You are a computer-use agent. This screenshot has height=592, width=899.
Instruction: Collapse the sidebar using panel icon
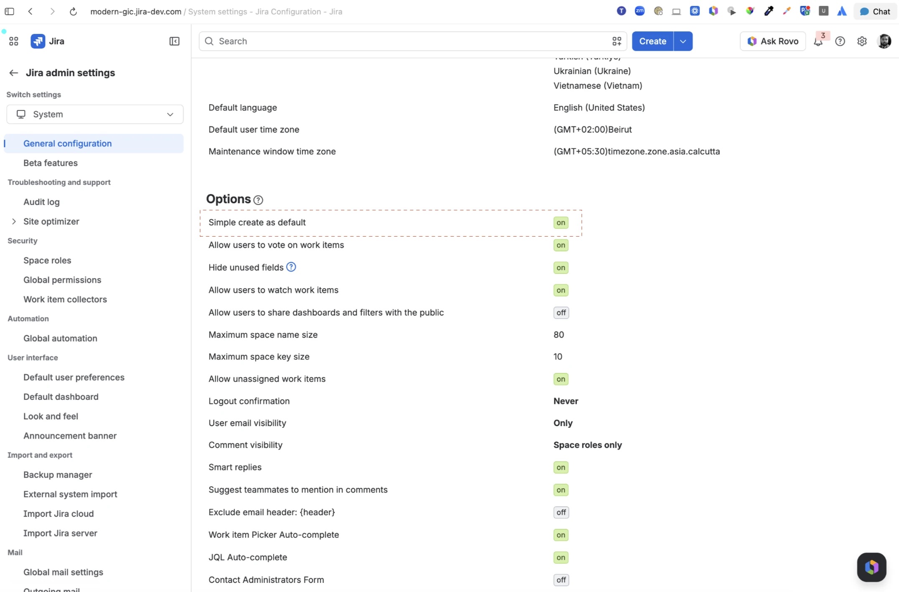[x=174, y=41]
